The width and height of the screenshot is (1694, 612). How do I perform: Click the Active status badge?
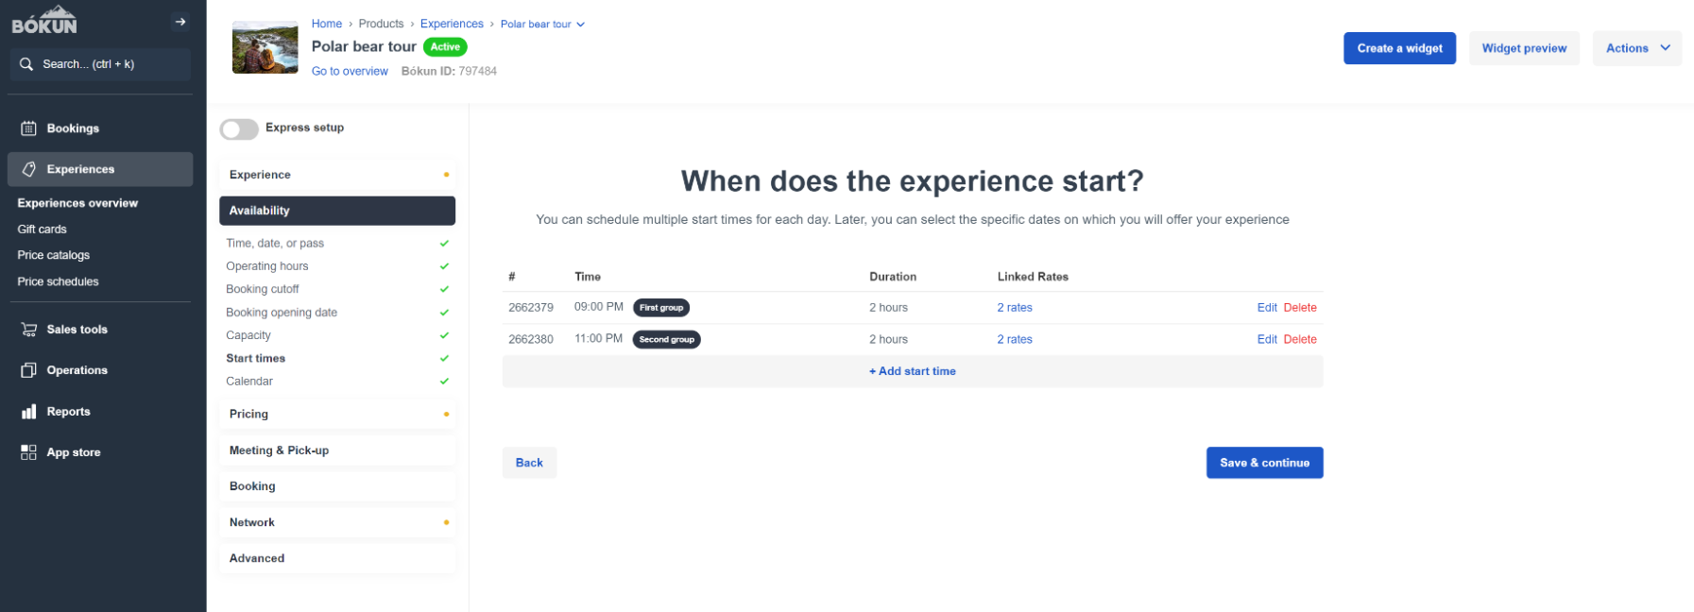point(445,46)
